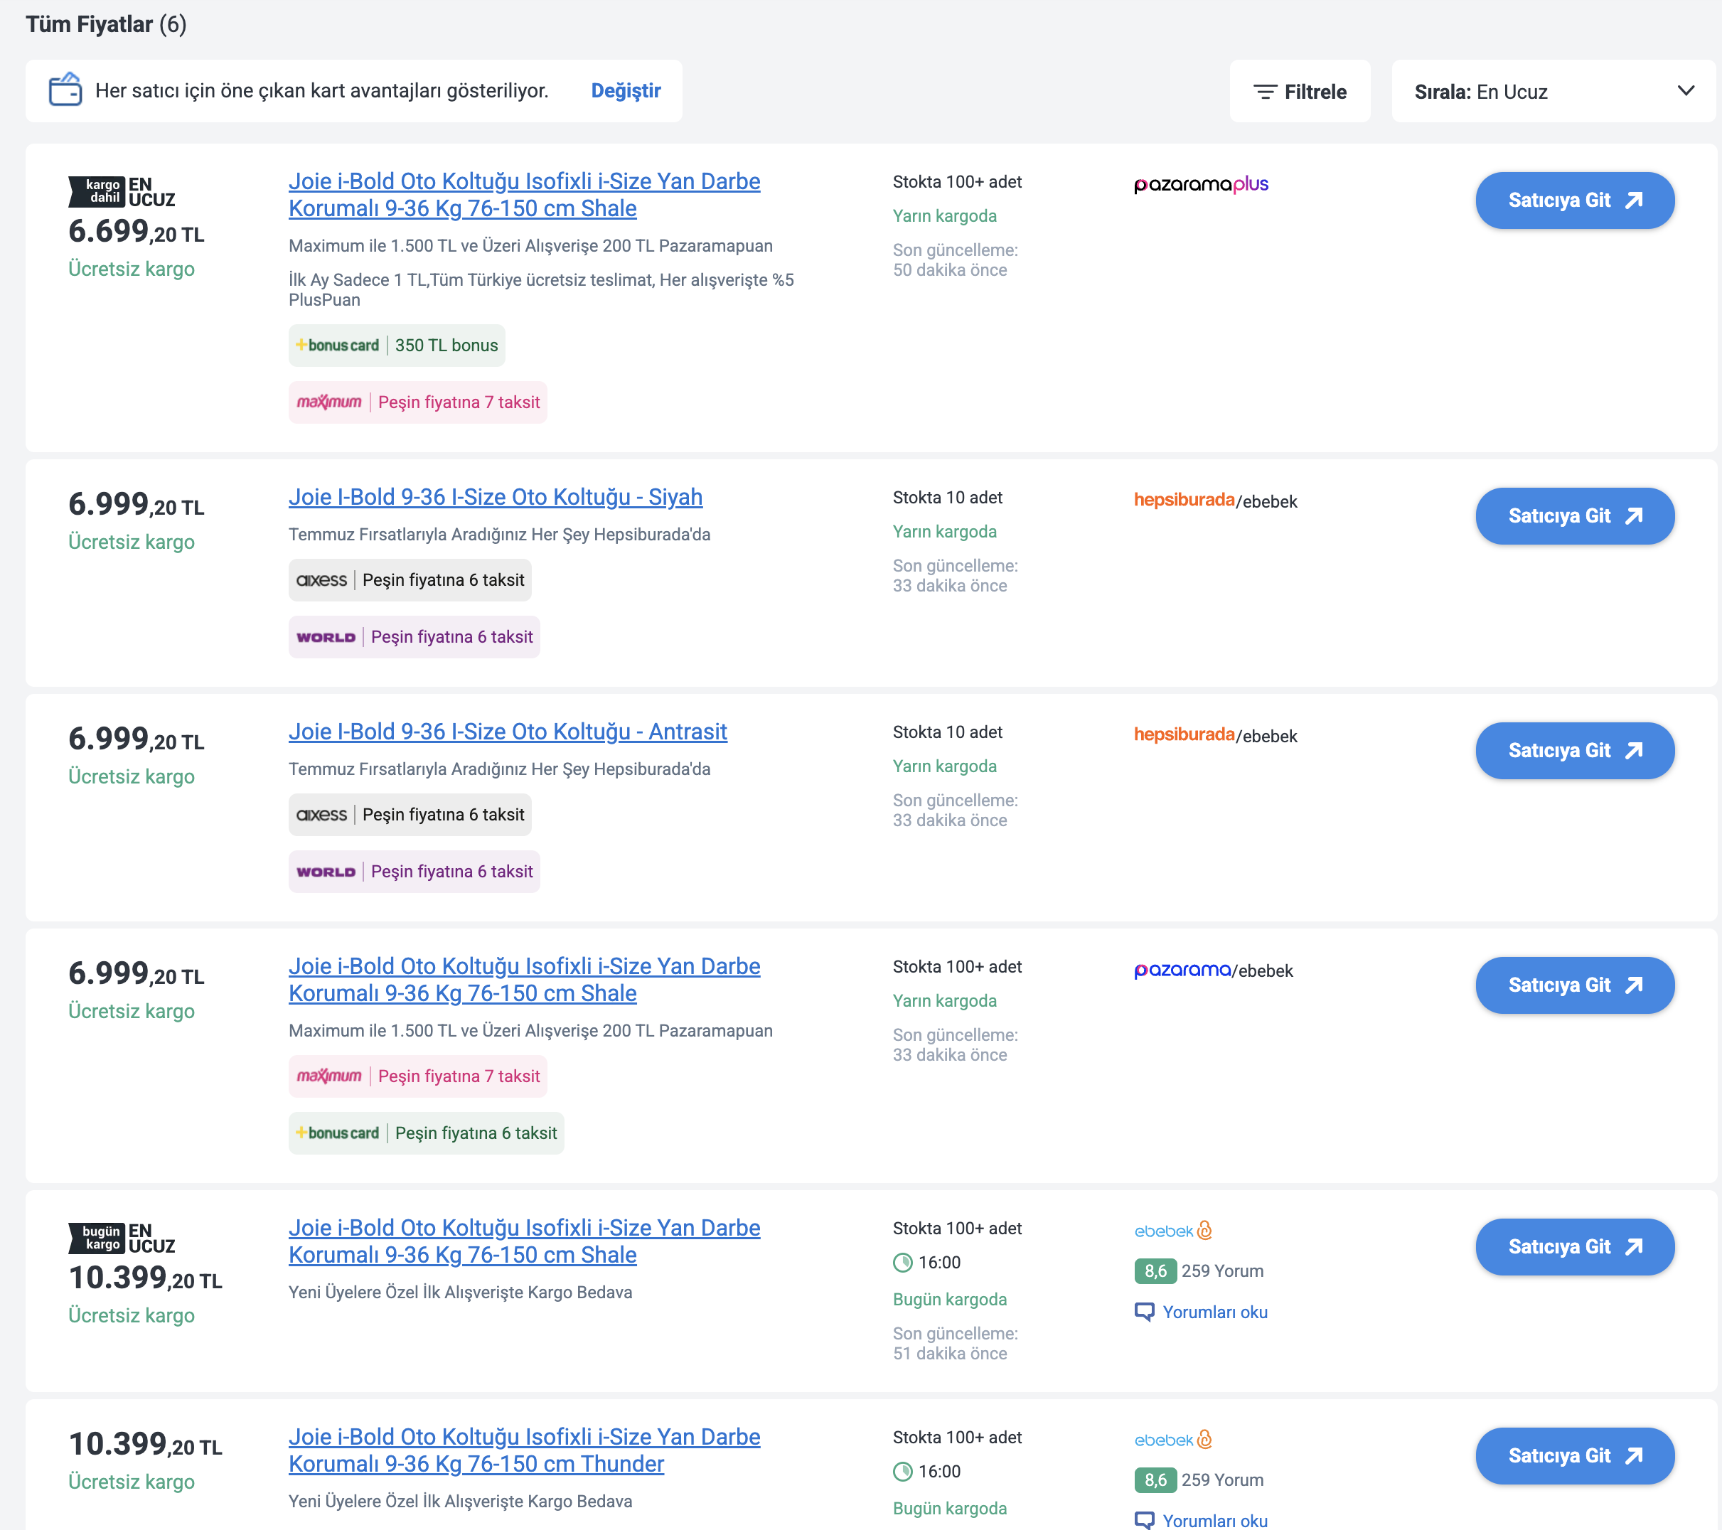The width and height of the screenshot is (1722, 1530).
Task: Click the wallet card advantages icon
Action: tap(65, 90)
